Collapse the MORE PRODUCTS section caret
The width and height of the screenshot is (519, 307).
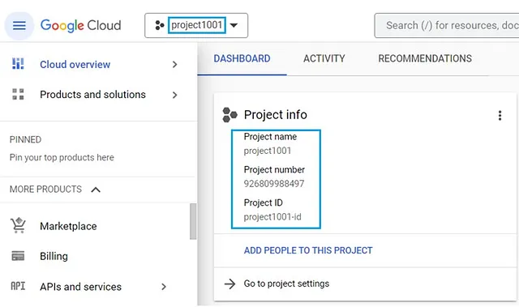coord(96,190)
